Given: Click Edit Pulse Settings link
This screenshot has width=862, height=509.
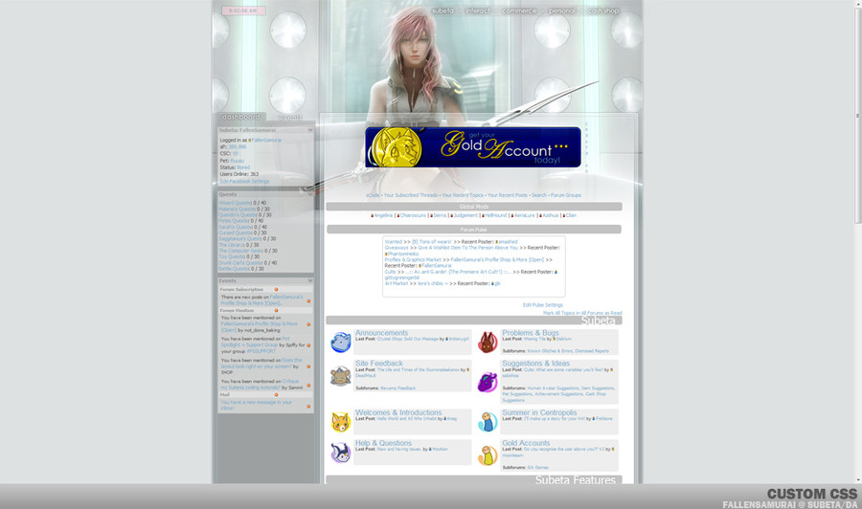Looking at the screenshot, I should pos(543,305).
